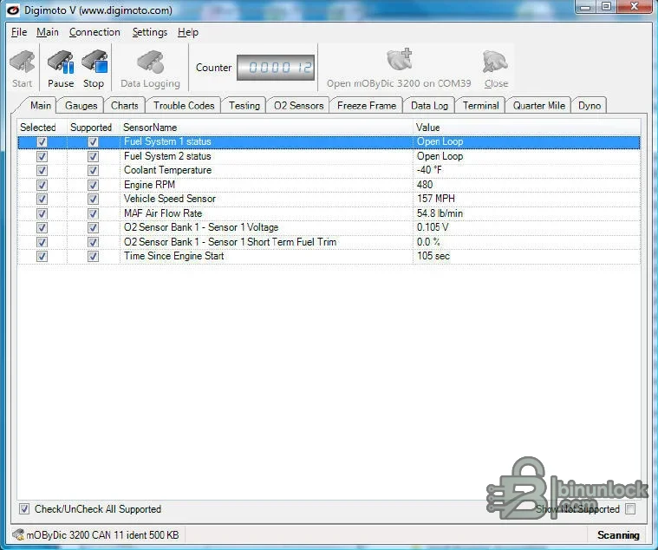658x550 pixels.
Task: Sort by the Supported column header
Action: point(93,128)
